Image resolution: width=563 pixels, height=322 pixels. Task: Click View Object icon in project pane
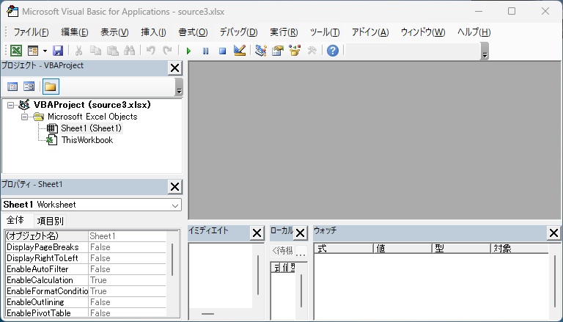pos(29,87)
